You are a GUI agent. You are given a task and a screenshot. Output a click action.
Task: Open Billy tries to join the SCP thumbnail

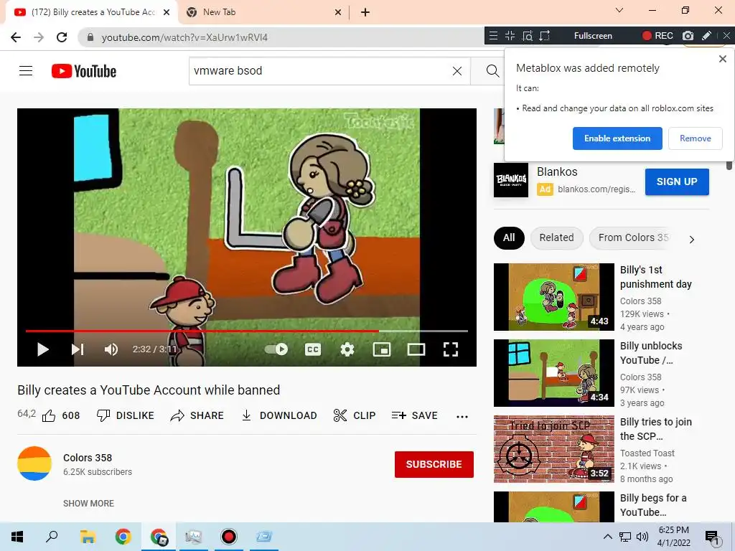click(x=554, y=449)
